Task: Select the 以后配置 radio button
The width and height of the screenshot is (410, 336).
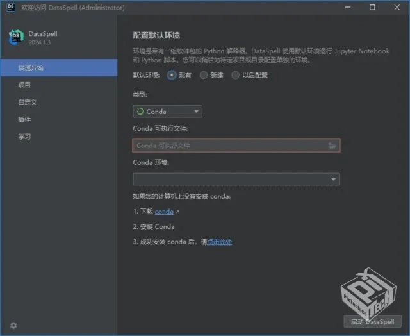Action: 235,75
